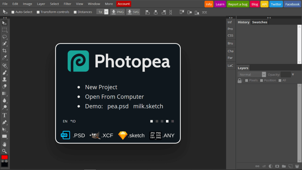Reset default colors with the D button
The height and width of the screenshot is (170, 302).
click(x=6, y=161)
